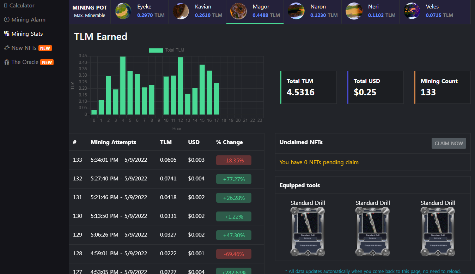Open the Veles planet icon
This screenshot has width=475, height=274.
(412, 11)
